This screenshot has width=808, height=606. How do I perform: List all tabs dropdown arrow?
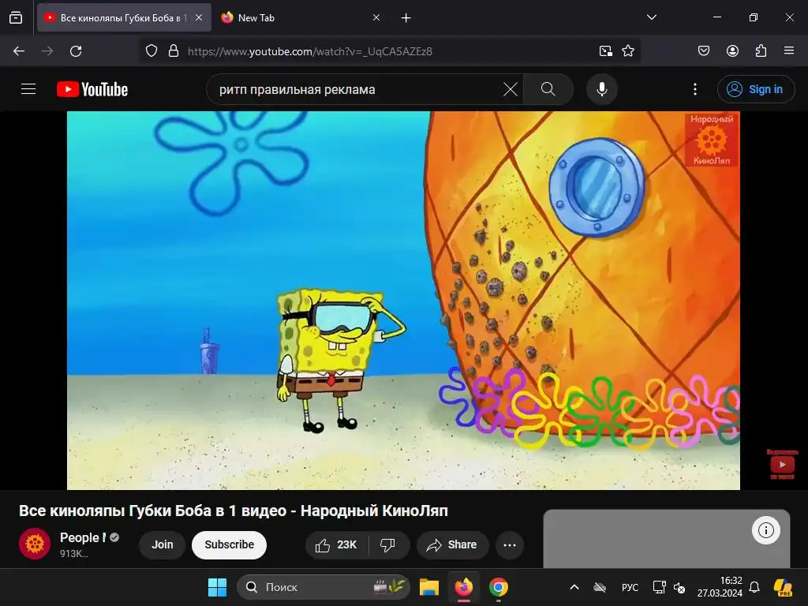click(651, 17)
